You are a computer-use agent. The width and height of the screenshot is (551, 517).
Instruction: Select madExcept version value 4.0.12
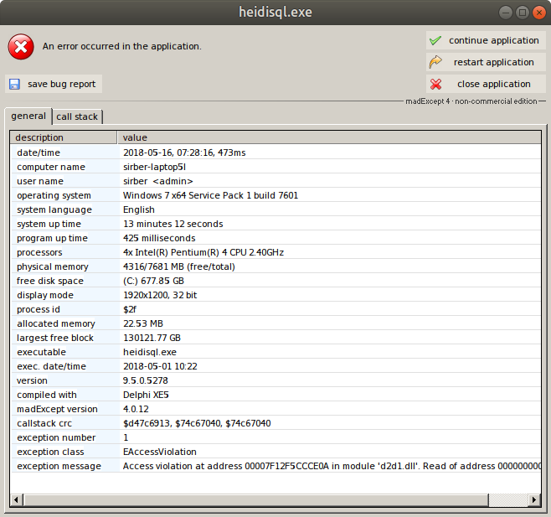point(136,409)
